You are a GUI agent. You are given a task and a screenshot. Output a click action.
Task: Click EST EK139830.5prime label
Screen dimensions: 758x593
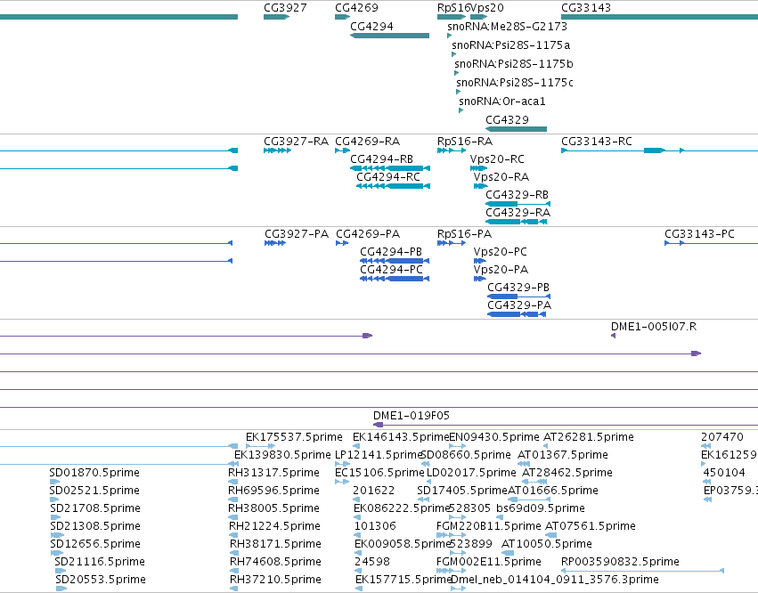click(x=282, y=455)
